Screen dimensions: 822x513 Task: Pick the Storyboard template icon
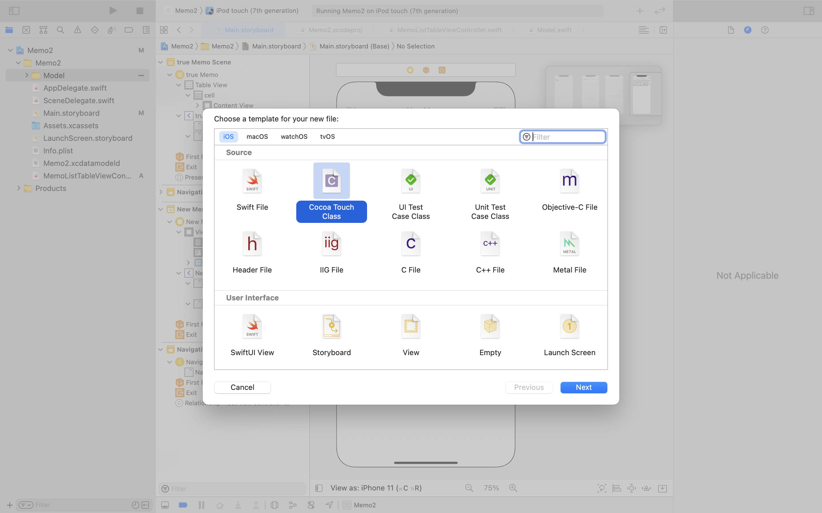tap(331, 326)
